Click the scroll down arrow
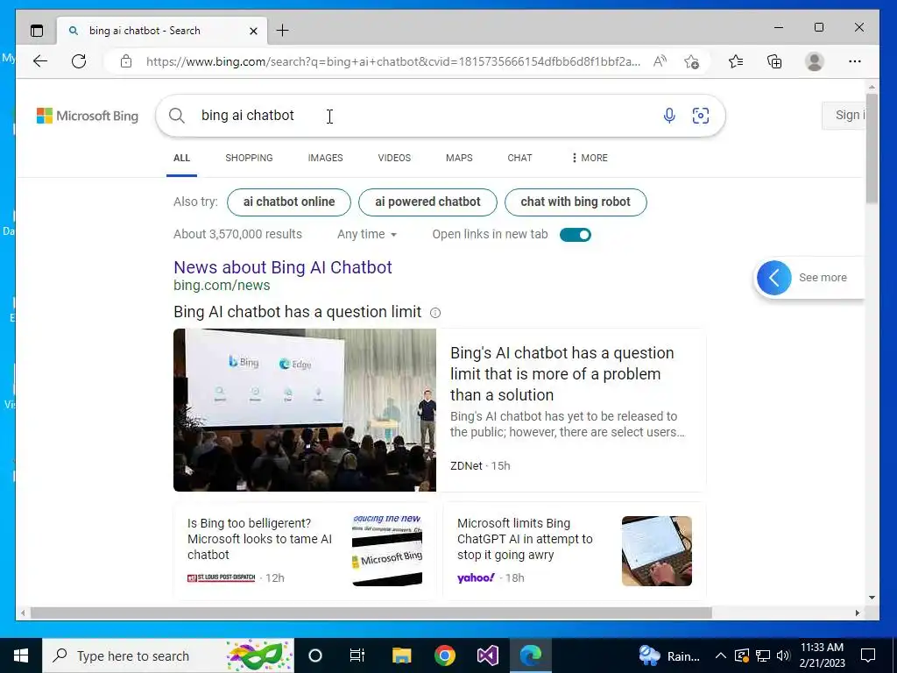Screen dimensions: 897x673 [x=872, y=598]
